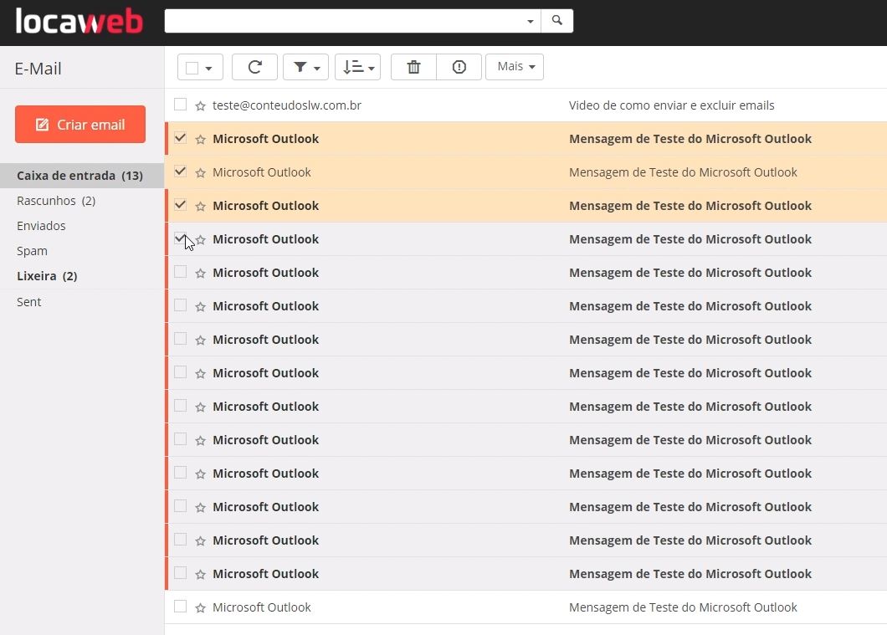Refresh the message list
Image resolution: width=887 pixels, height=635 pixels.
(254, 67)
